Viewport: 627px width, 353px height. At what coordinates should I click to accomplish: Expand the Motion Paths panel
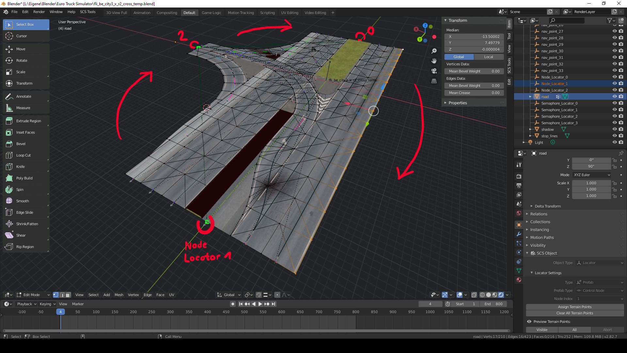point(542,238)
